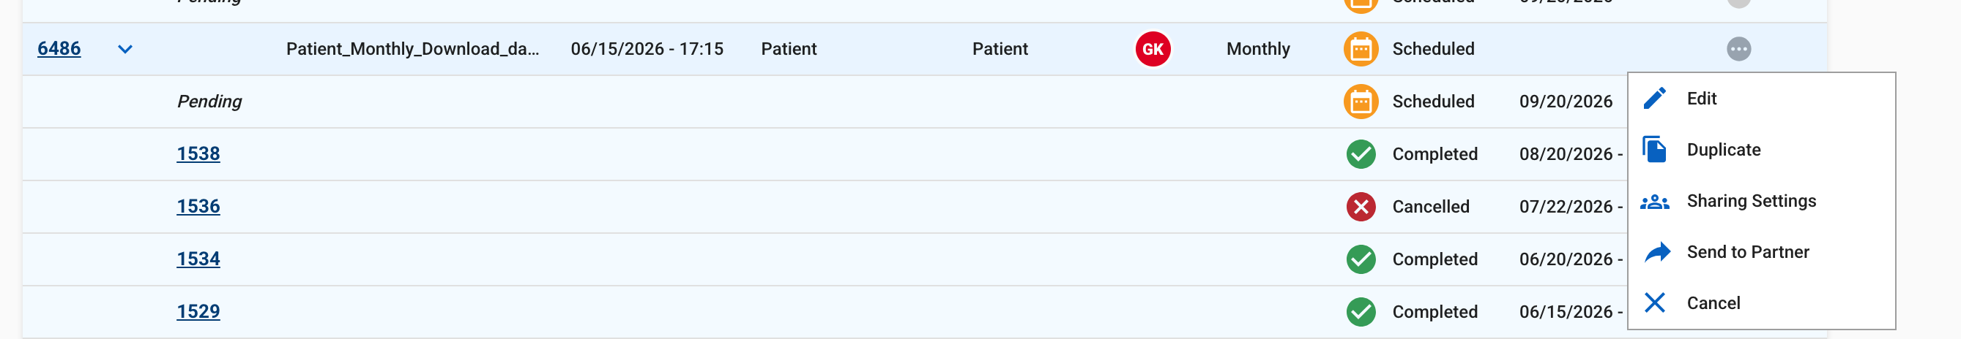The width and height of the screenshot is (1961, 339).
Task: Click the green Completed checkmark for 1534
Action: pos(1361,259)
